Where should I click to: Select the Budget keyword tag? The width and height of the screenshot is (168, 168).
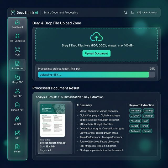point(134,126)
